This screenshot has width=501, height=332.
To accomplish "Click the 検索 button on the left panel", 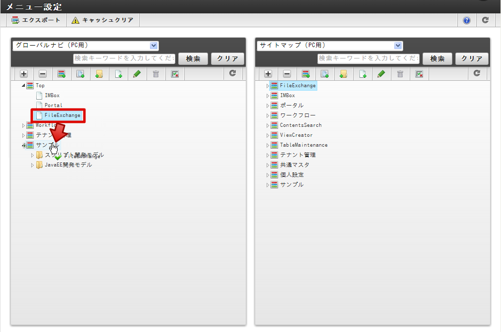I will 193,58.
